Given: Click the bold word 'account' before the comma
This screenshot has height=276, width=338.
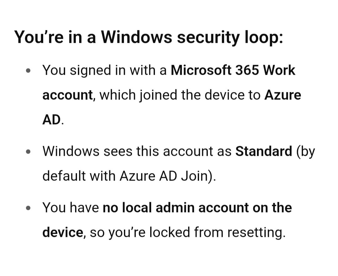Looking at the screenshot, I should point(68,95).
